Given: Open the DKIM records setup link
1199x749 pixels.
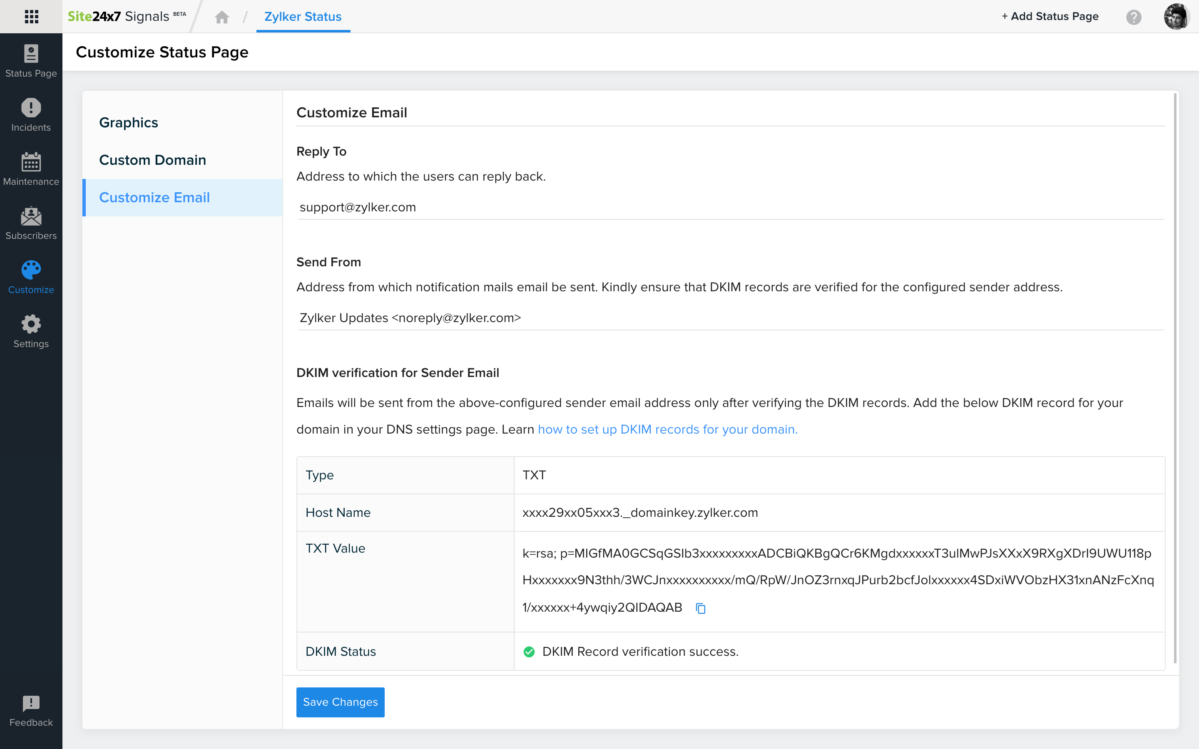Looking at the screenshot, I should pyautogui.click(x=667, y=429).
